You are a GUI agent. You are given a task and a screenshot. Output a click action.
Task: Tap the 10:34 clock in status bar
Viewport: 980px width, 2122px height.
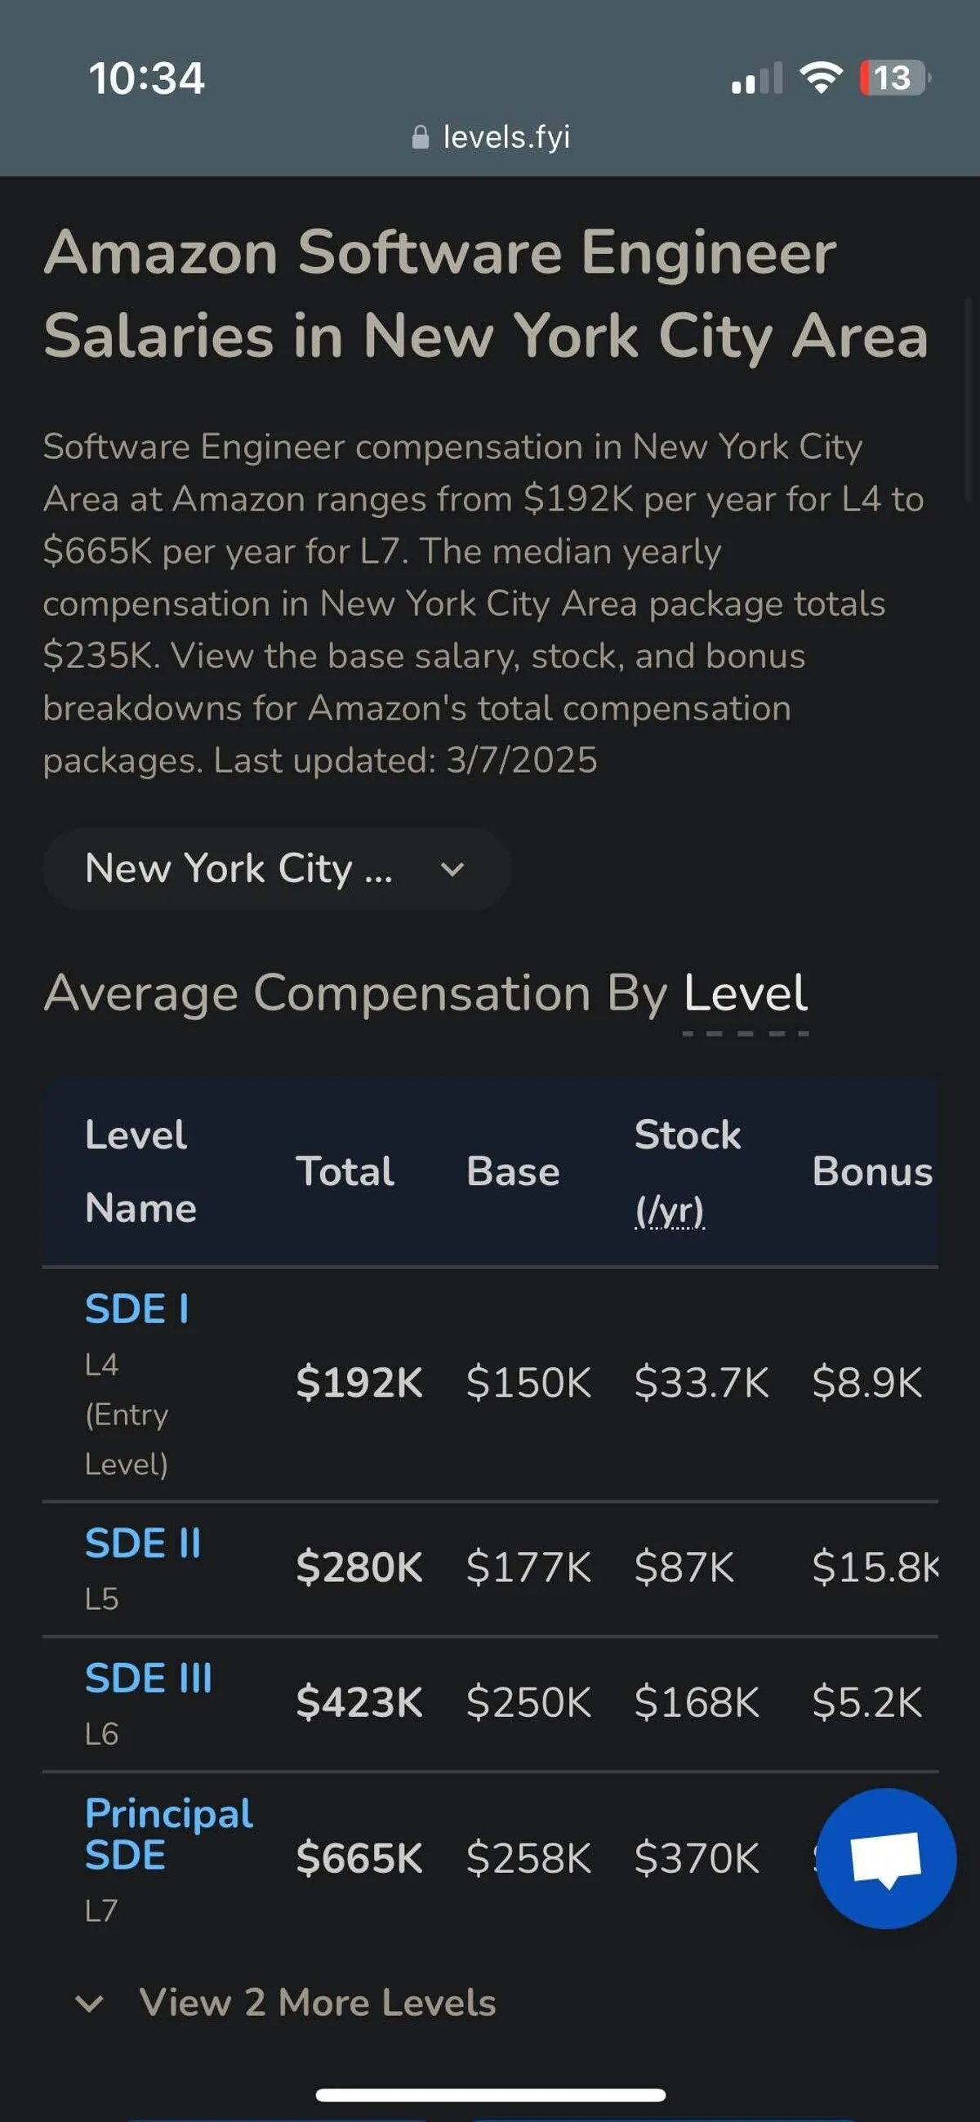146,79
